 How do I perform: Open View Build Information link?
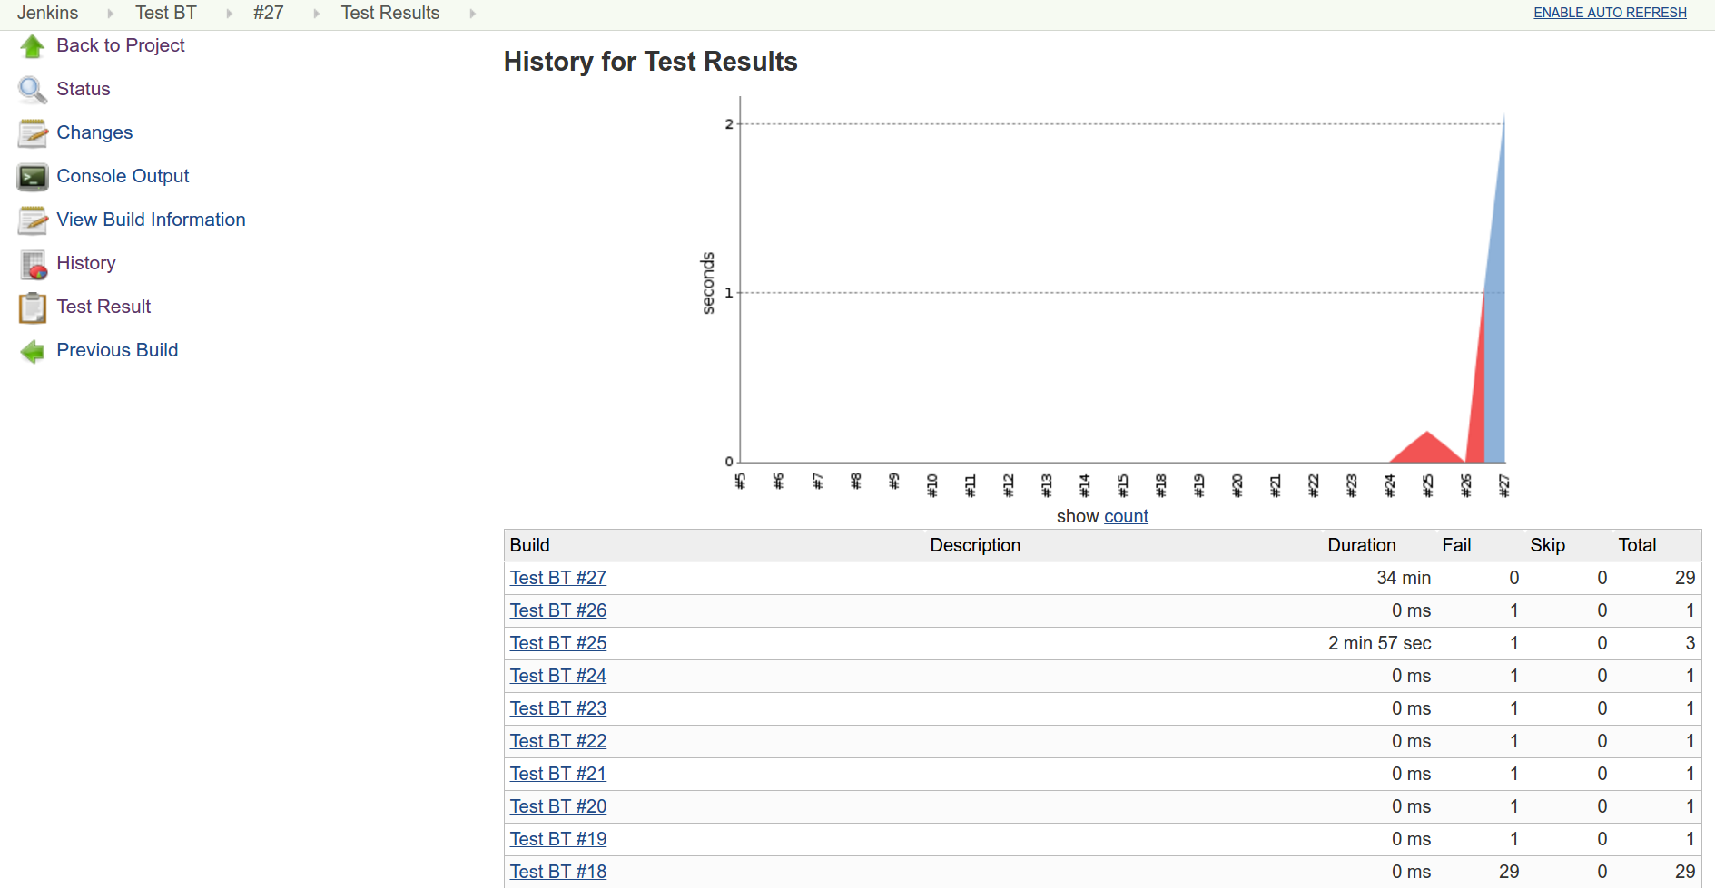coord(151,220)
